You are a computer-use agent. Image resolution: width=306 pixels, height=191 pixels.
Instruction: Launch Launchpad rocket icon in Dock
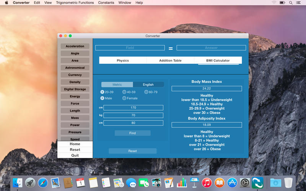[30, 183]
